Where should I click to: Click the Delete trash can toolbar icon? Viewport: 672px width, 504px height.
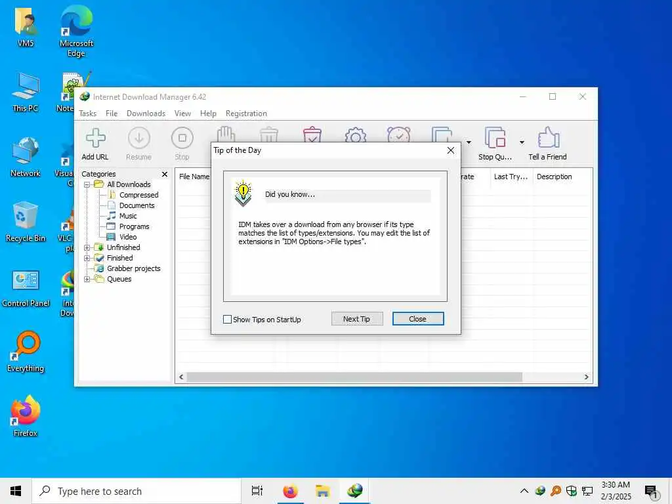pyautogui.click(x=268, y=135)
